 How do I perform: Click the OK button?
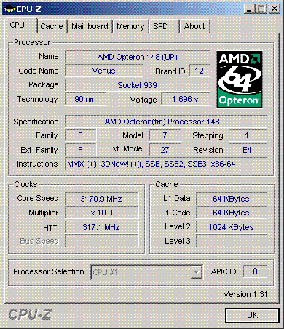[252, 315]
